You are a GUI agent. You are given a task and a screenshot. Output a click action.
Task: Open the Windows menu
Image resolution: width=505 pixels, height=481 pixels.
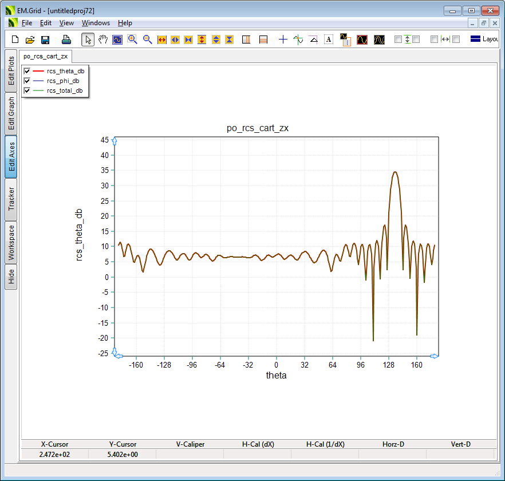click(x=96, y=23)
